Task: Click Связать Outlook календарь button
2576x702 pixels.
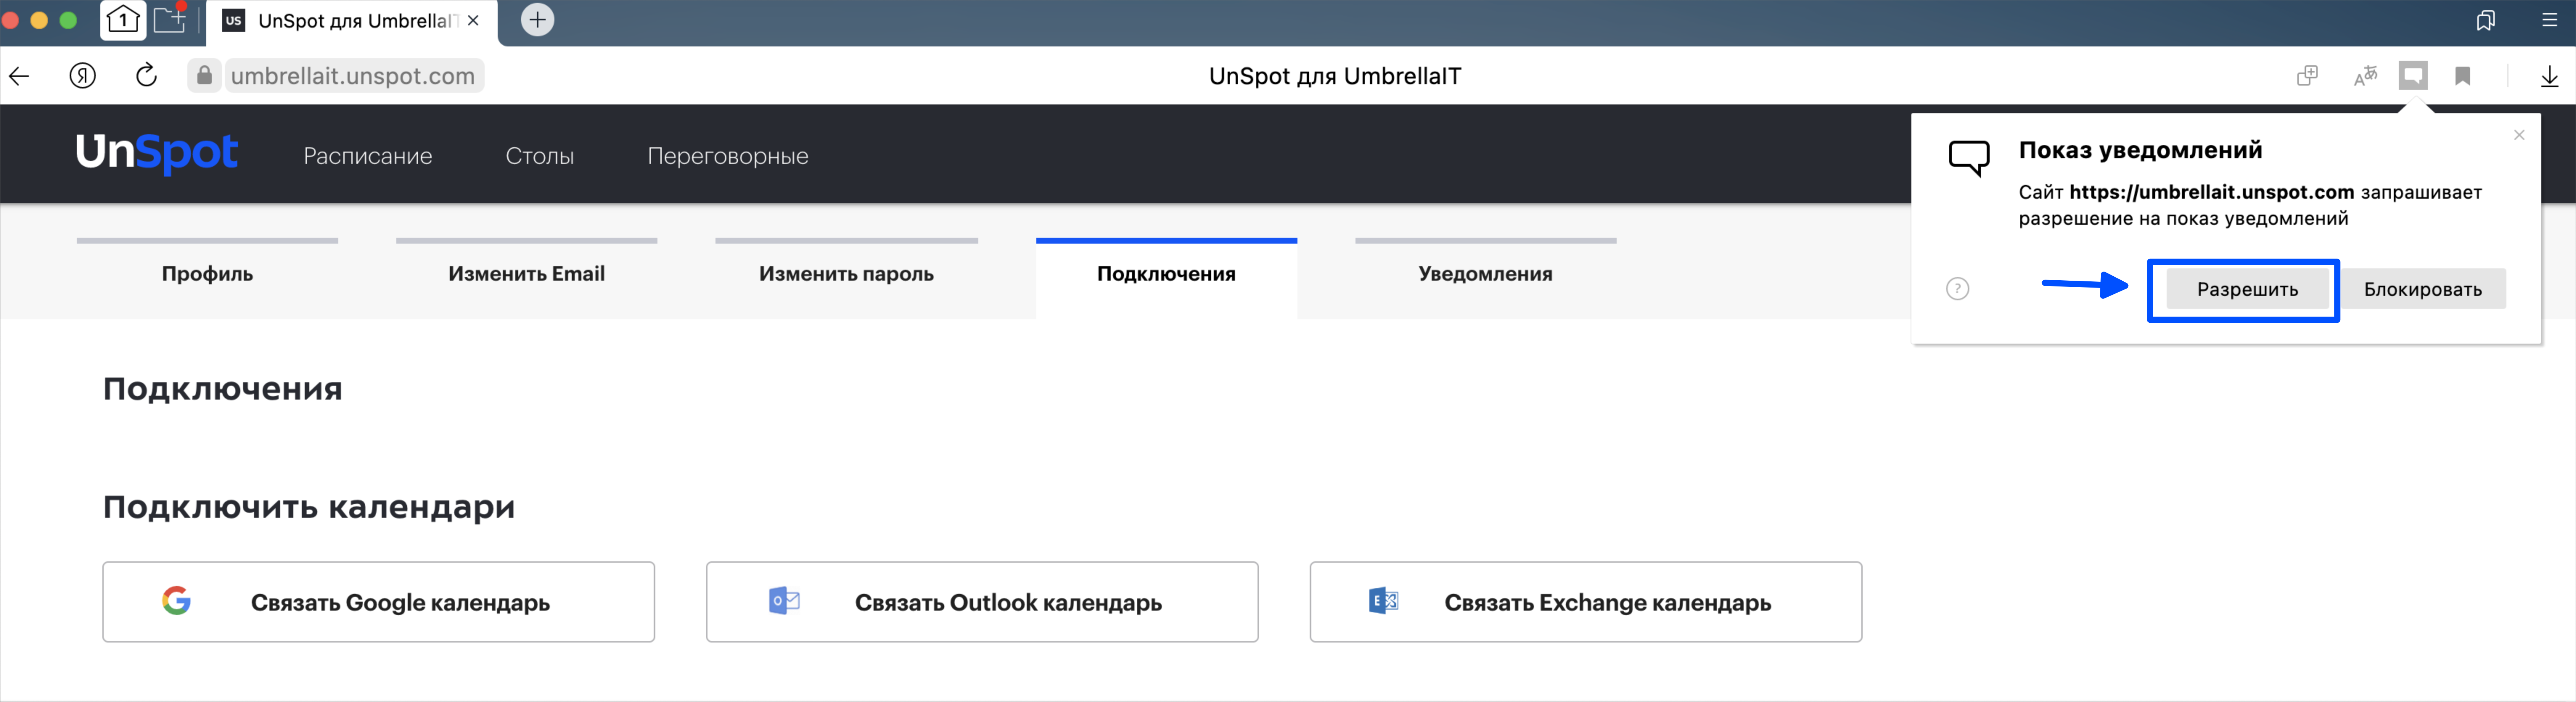Action: [x=982, y=602]
